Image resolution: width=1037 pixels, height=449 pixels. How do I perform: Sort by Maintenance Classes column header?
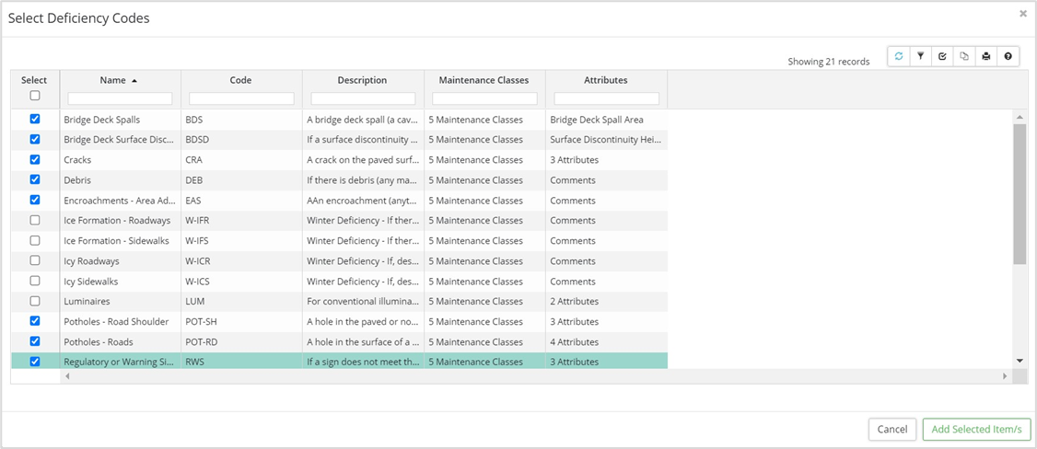pyautogui.click(x=484, y=80)
